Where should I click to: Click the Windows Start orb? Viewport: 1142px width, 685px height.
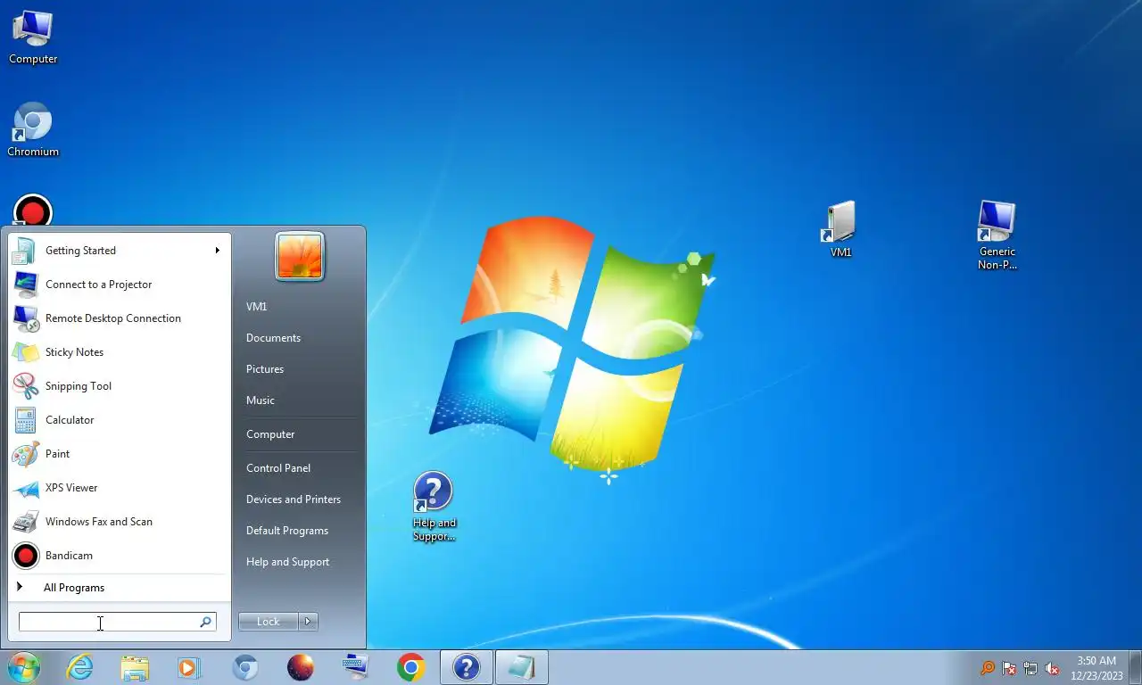24,667
